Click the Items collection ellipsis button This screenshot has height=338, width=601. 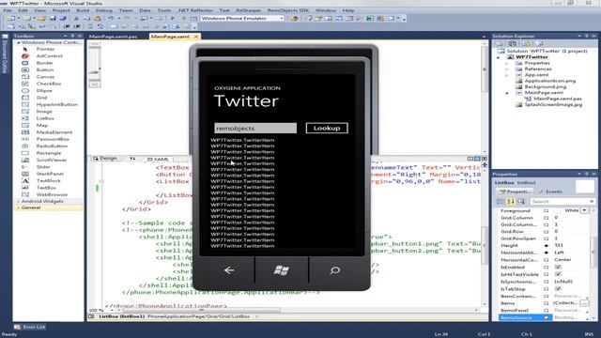tap(584, 303)
